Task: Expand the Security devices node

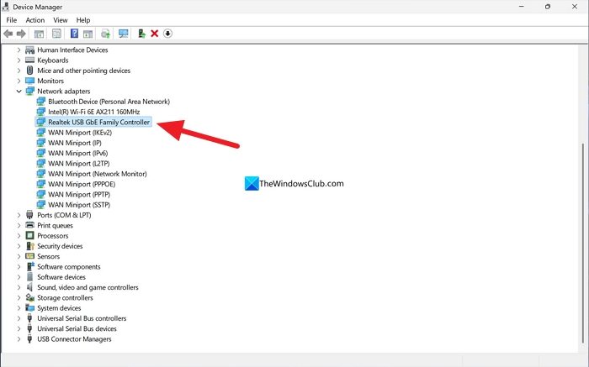Action: [x=19, y=246]
